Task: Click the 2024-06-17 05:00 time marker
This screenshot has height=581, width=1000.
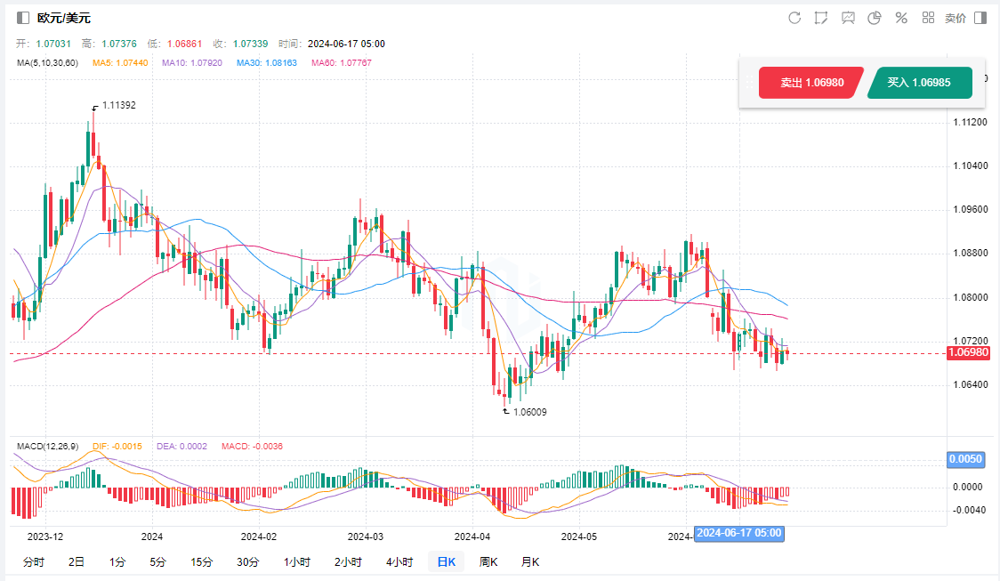Action: (x=739, y=533)
